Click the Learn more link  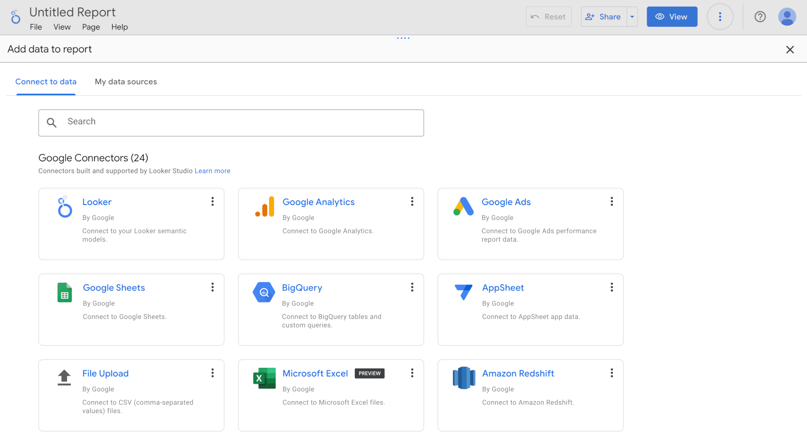pyautogui.click(x=212, y=171)
